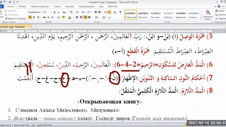Screen dimensions: 226x127
Task: Toggle show paragraph marks (¶)
Action: pos(120,12)
